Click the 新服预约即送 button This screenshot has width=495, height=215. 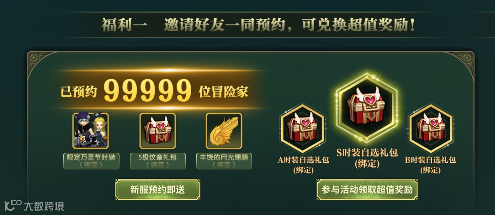point(157,190)
